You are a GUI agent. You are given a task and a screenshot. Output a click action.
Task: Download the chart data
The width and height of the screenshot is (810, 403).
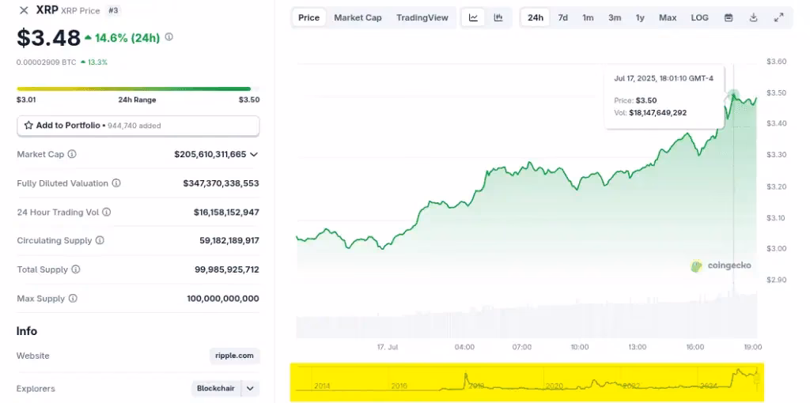point(754,17)
